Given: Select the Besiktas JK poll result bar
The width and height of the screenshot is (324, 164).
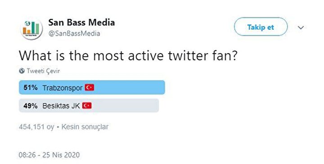Looking at the screenshot, I should pyautogui.click(x=89, y=106).
